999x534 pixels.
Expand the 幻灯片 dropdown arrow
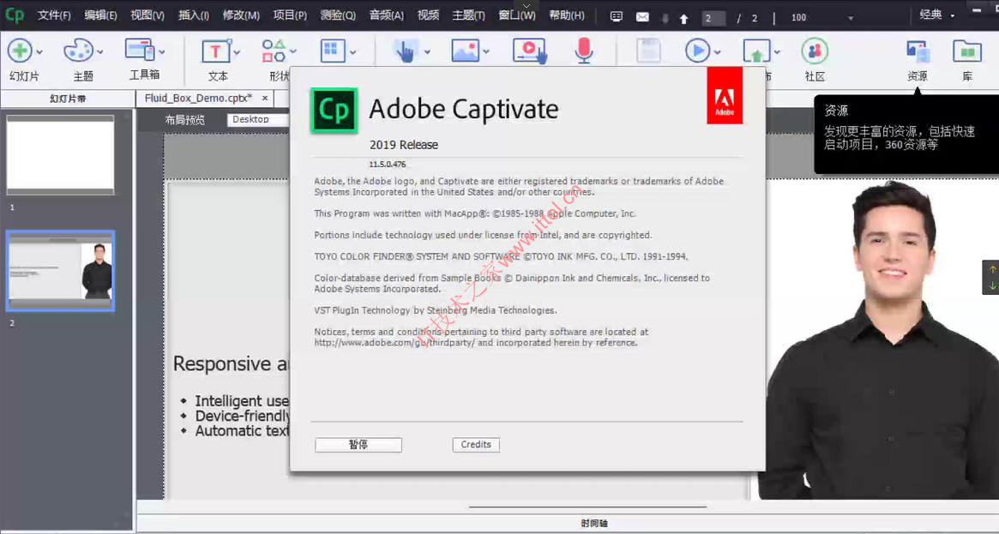click(39, 52)
